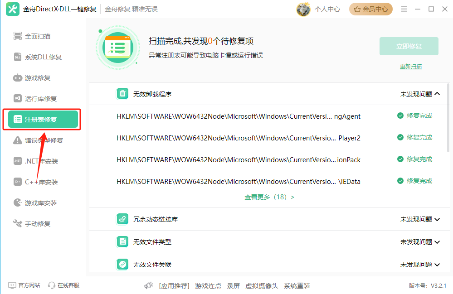Click the green check beside Player2 entry
453x294 pixels.
click(400, 137)
